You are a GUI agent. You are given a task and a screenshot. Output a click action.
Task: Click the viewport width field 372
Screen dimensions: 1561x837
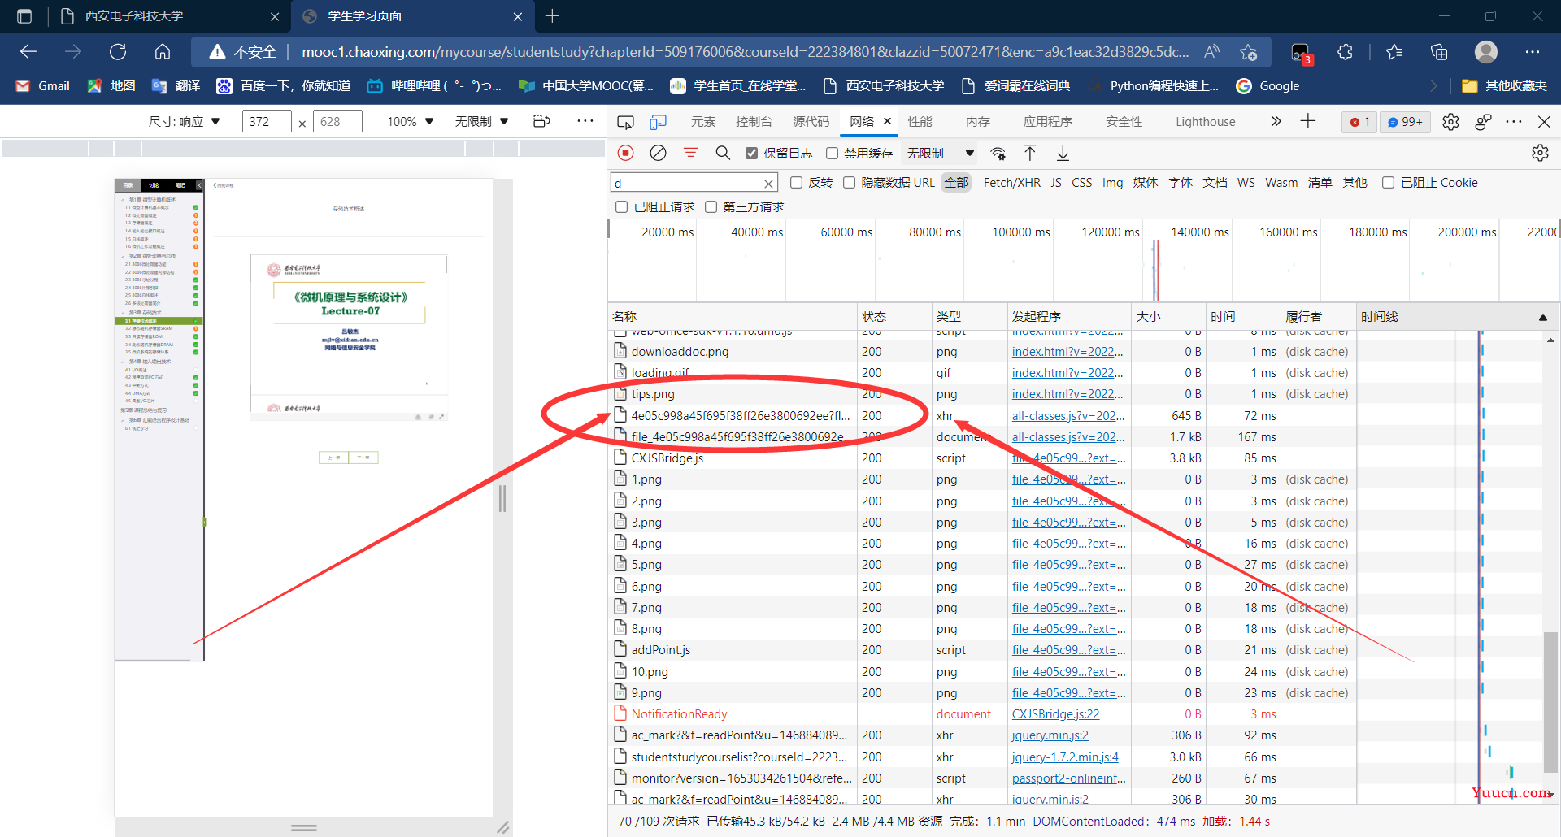coord(267,122)
